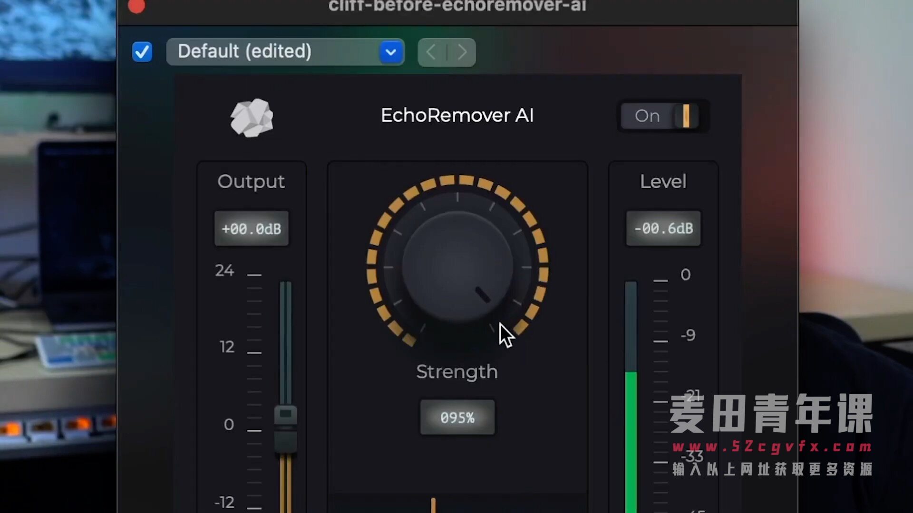
Task: Click the green Level meter bar
Action: pyautogui.click(x=631, y=442)
